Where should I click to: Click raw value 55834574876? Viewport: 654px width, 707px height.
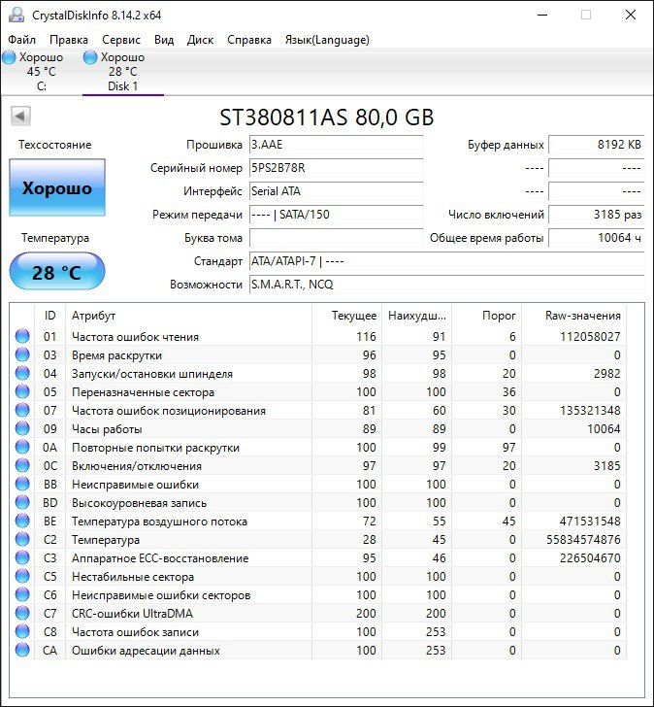[584, 540]
